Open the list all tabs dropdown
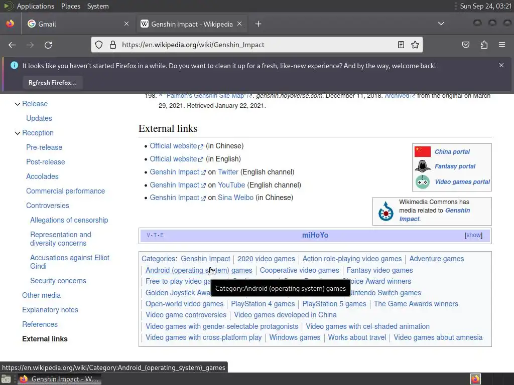This screenshot has height=385, width=514. [x=441, y=24]
